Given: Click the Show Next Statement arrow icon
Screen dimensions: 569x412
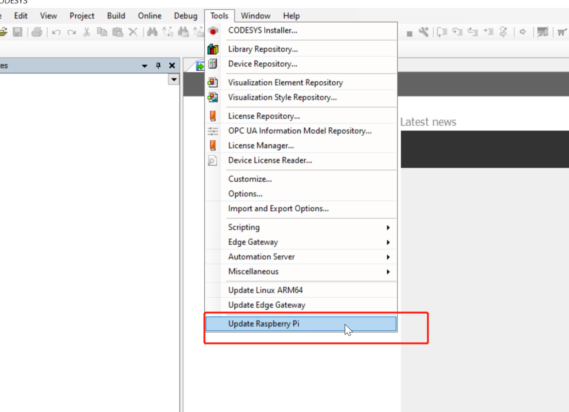Looking at the screenshot, I should coord(523,32).
